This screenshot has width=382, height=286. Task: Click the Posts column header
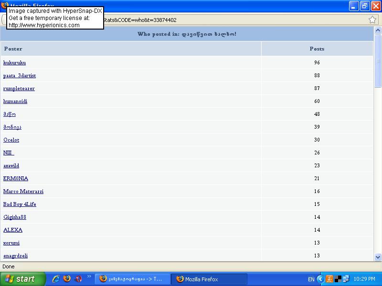317,49
